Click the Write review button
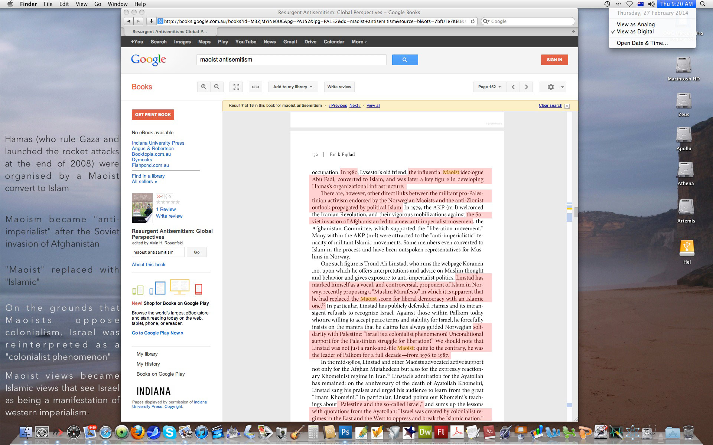Viewport: 713px width, 445px height. (x=339, y=87)
